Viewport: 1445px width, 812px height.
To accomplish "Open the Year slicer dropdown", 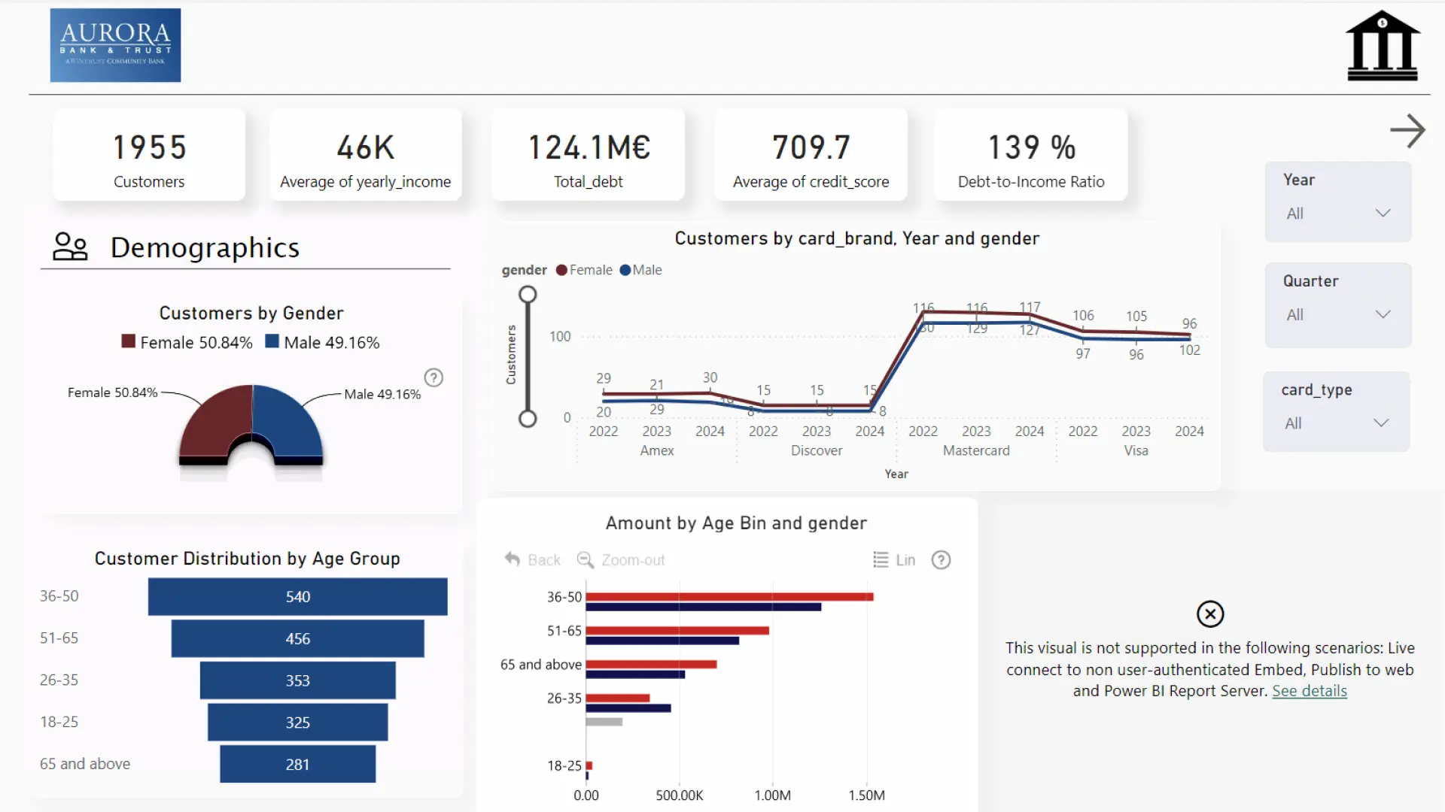I will pyautogui.click(x=1338, y=214).
